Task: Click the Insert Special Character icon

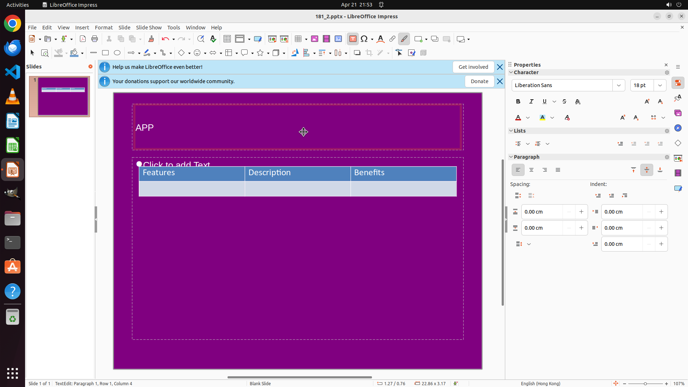Action: pos(364,39)
